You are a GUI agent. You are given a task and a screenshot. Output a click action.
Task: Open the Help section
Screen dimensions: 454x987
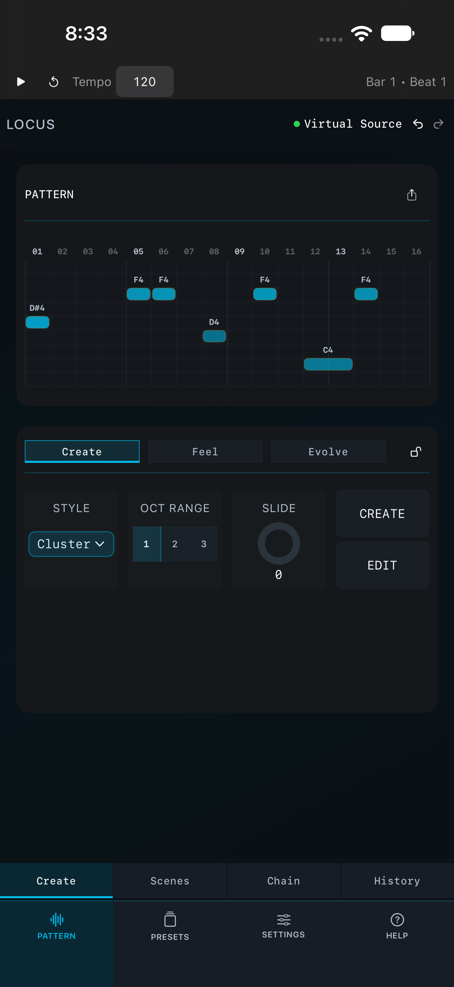click(397, 926)
